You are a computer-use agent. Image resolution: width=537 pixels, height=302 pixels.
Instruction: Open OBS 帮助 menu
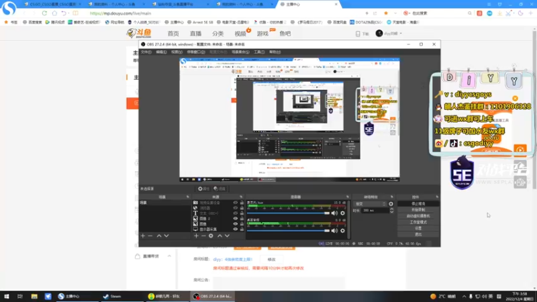(x=275, y=52)
